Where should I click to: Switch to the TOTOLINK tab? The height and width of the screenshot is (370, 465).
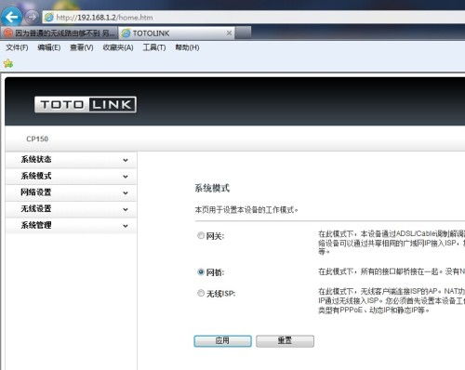pyautogui.click(x=177, y=33)
